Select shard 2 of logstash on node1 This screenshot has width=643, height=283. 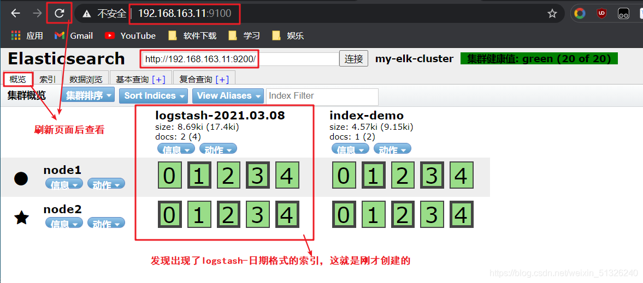click(228, 175)
